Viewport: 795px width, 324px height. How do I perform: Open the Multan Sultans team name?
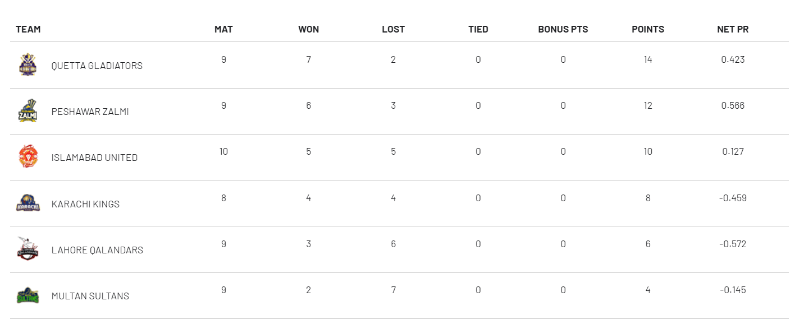point(90,296)
